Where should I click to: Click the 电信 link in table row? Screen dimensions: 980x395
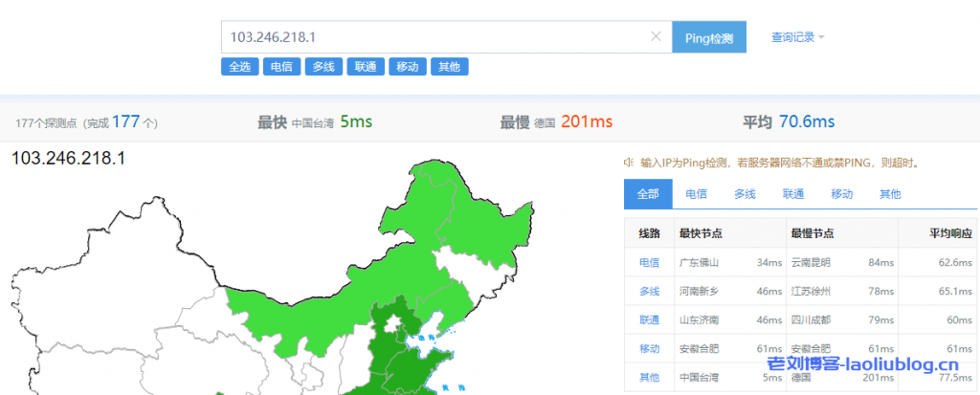(x=649, y=262)
